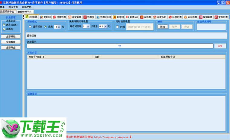Click the 0/0 progress counter box
The height and width of the screenshot is (140, 230).
(220, 46)
